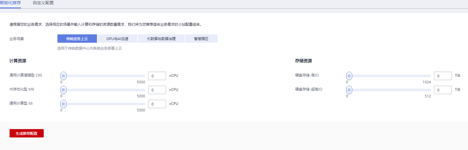468x150 pixels.
Task: Grab the 内存优化型 M6 slider handle
Action: click(63, 90)
